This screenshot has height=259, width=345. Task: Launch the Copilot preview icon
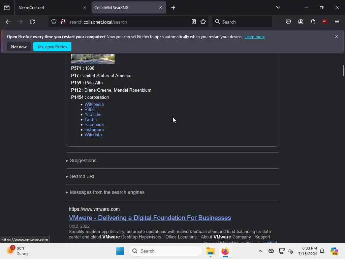pos(334,251)
